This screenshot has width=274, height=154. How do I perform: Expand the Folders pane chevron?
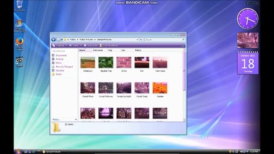[76, 120]
